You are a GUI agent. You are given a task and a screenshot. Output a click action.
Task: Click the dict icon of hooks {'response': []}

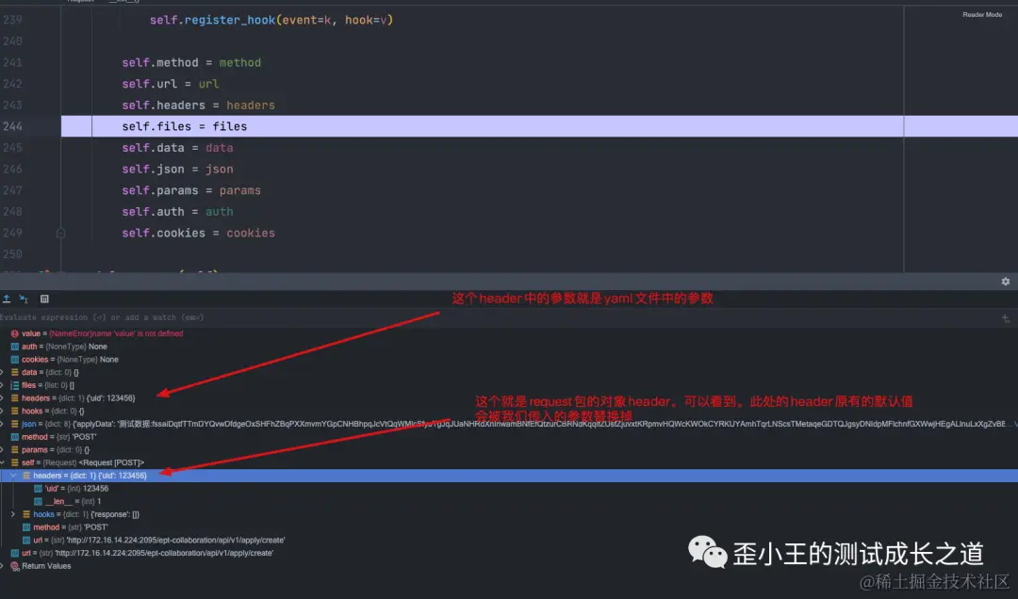26,514
